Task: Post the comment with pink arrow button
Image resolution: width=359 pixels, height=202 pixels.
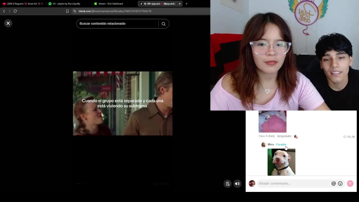Action: 350,183
